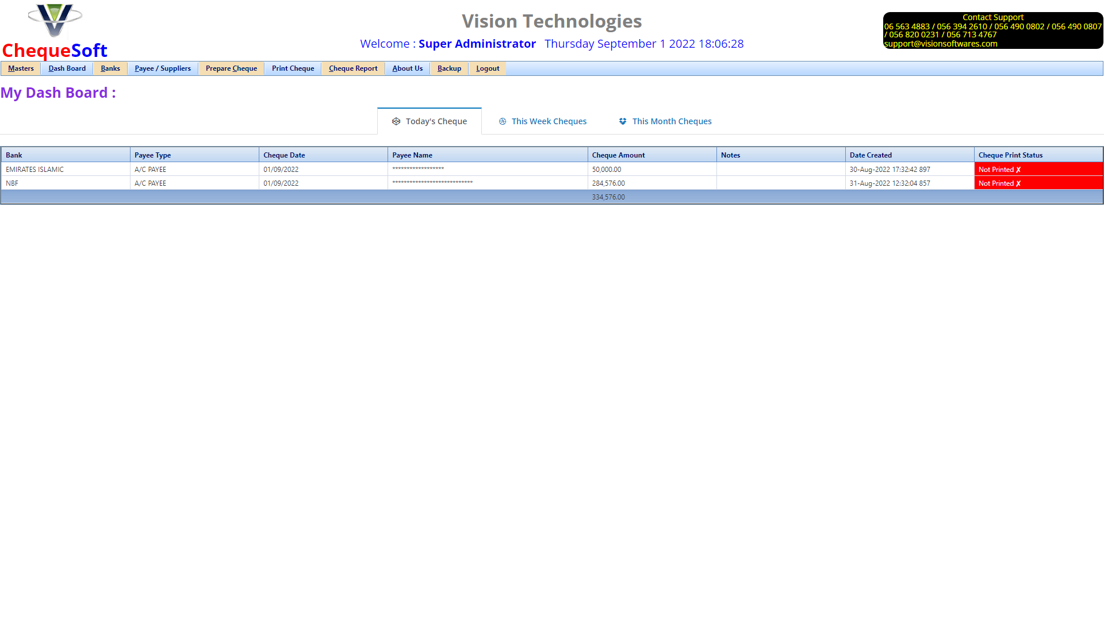Viewport: 1104px width, 621px height.
Task: Open the Banks menu
Action: tap(110, 68)
